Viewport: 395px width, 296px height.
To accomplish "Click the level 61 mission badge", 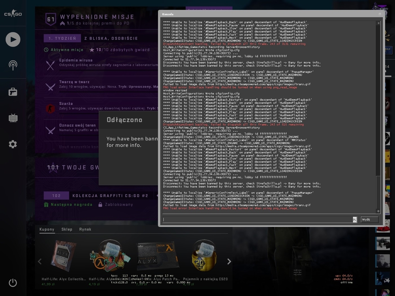I will [51, 19].
